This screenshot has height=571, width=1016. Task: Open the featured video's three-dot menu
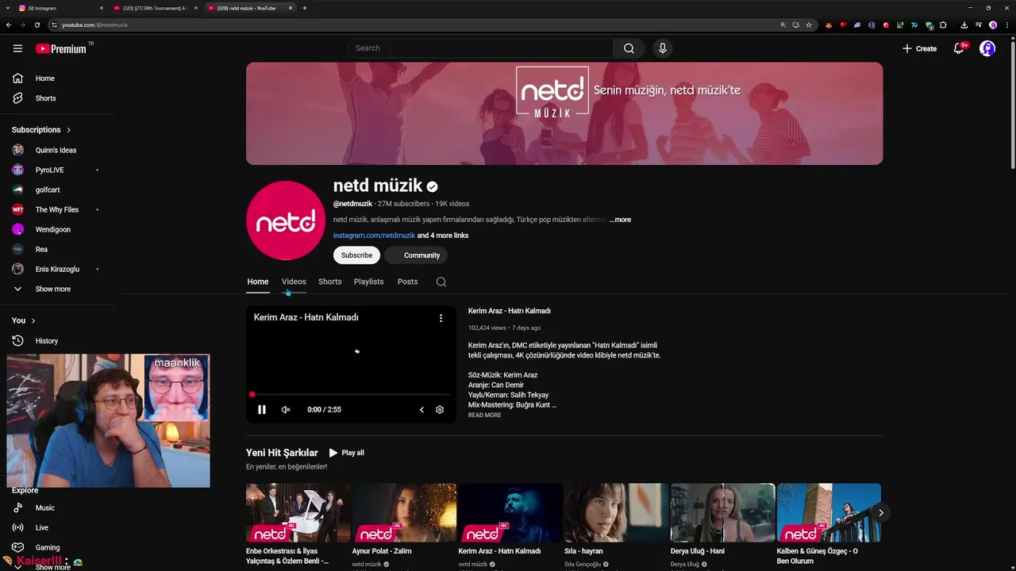coord(441,318)
